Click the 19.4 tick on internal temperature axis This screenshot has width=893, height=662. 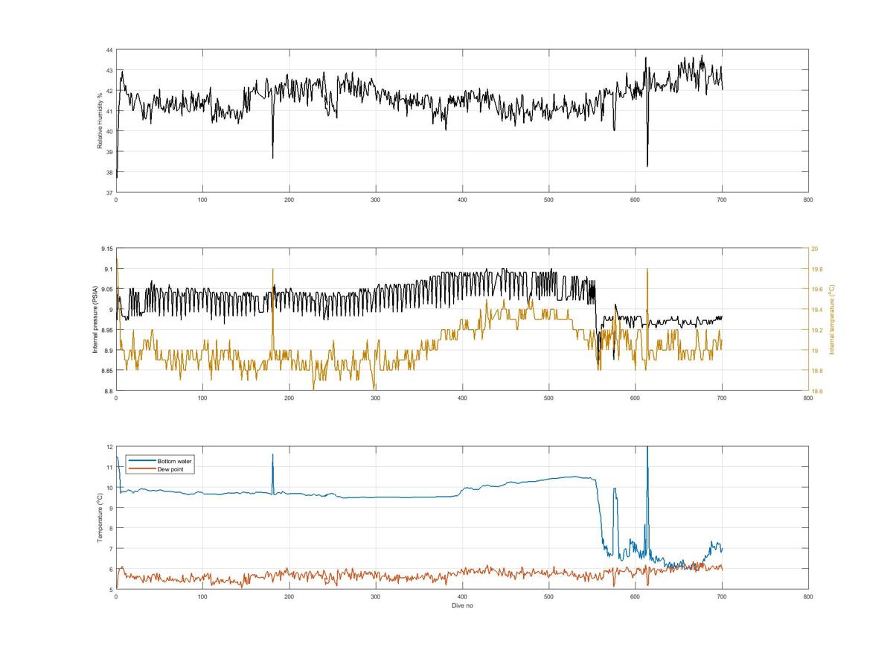(816, 310)
